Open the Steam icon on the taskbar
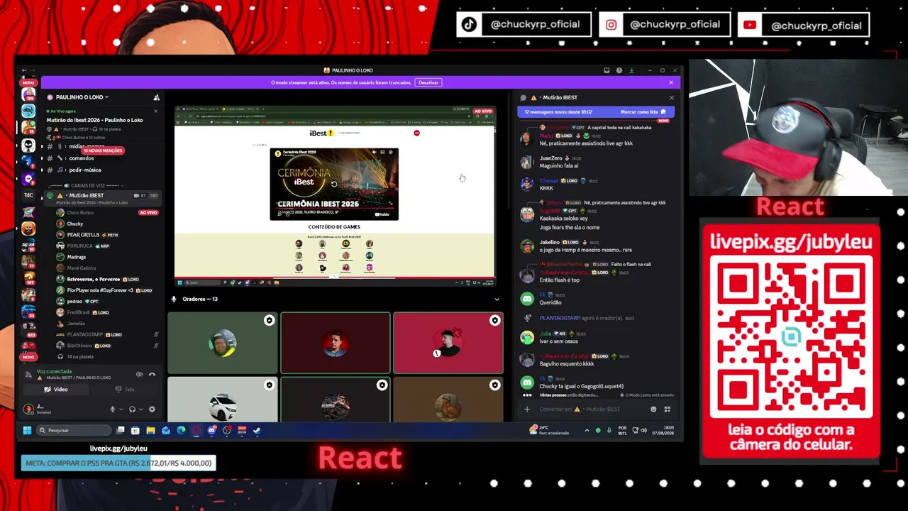 point(257,430)
